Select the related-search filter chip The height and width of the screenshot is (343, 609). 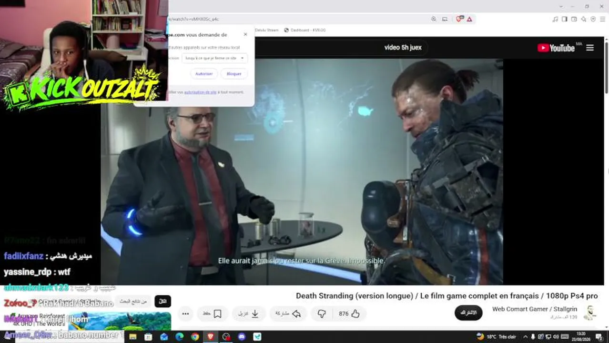tap(133, 302)
